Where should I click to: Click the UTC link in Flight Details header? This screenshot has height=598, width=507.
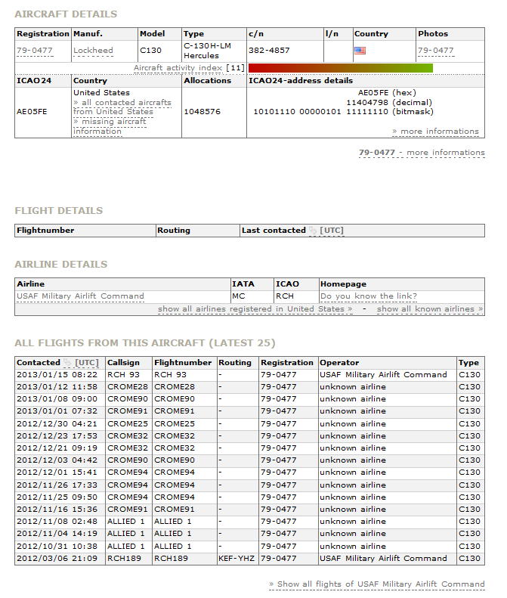pos(332,231)
